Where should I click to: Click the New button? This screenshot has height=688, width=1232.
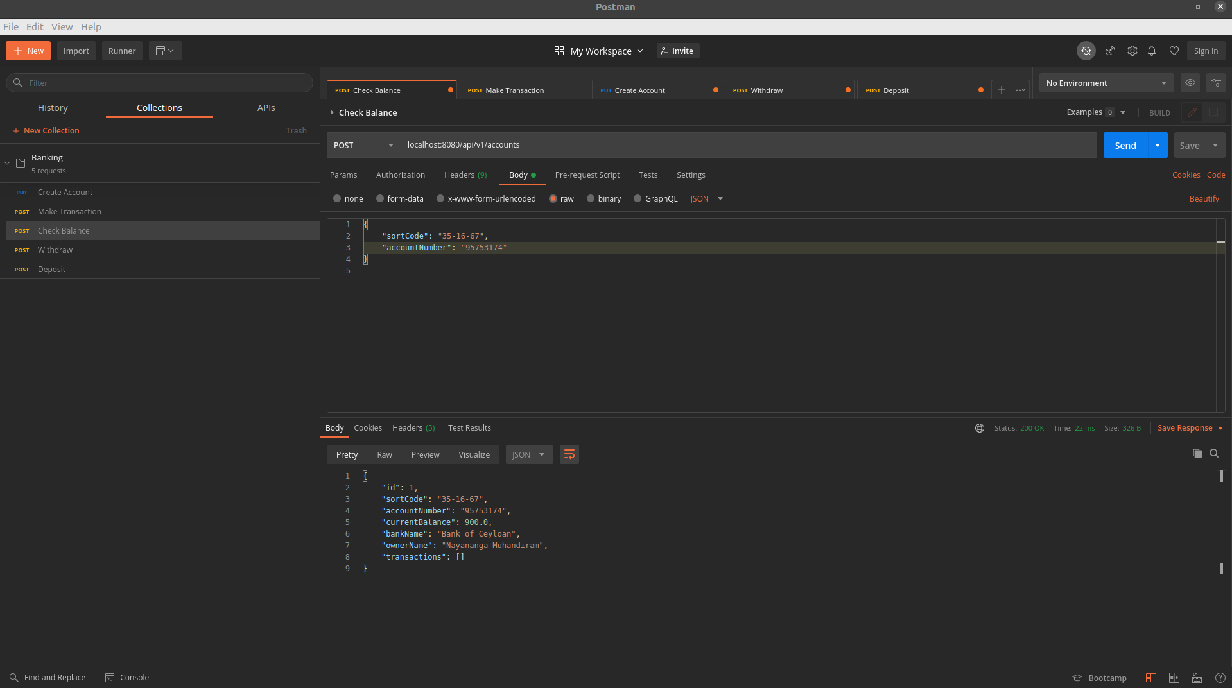tap(28, 51)
